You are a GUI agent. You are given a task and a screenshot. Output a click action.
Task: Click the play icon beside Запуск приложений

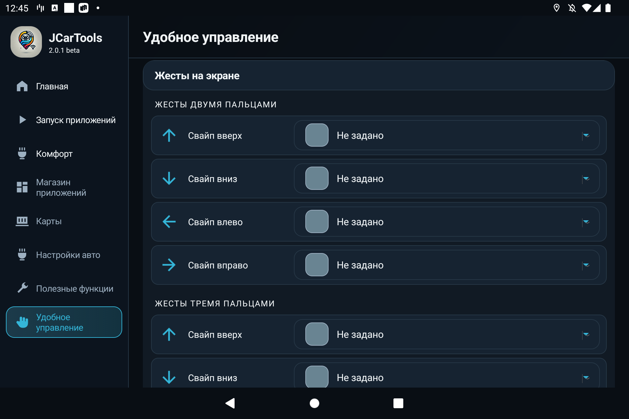click(22, 120)
